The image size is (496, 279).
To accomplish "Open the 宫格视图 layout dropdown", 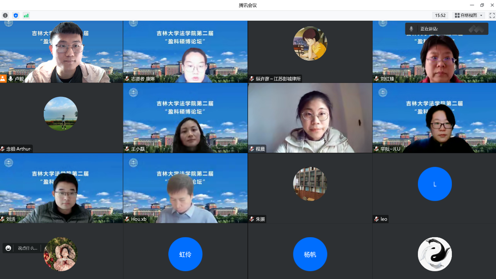I will pyautogui.click(x=469, y=16).
